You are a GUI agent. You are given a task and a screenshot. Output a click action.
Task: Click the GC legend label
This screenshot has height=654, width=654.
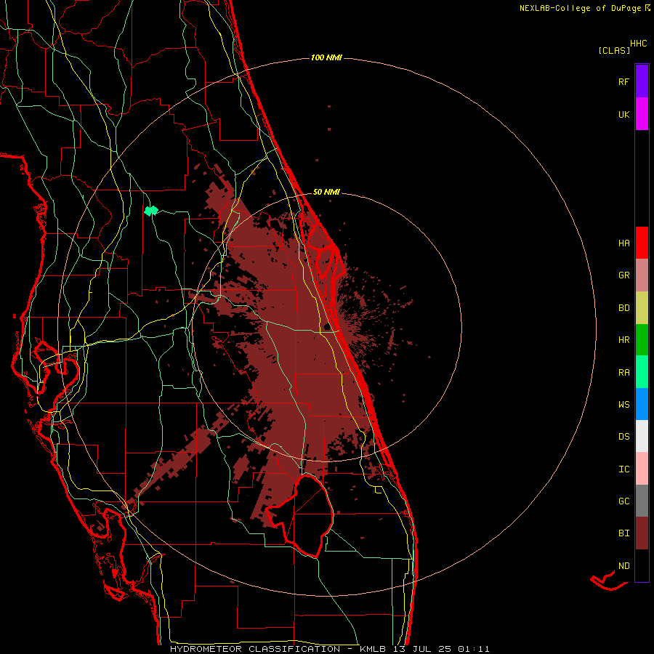(x=623, y=501)
